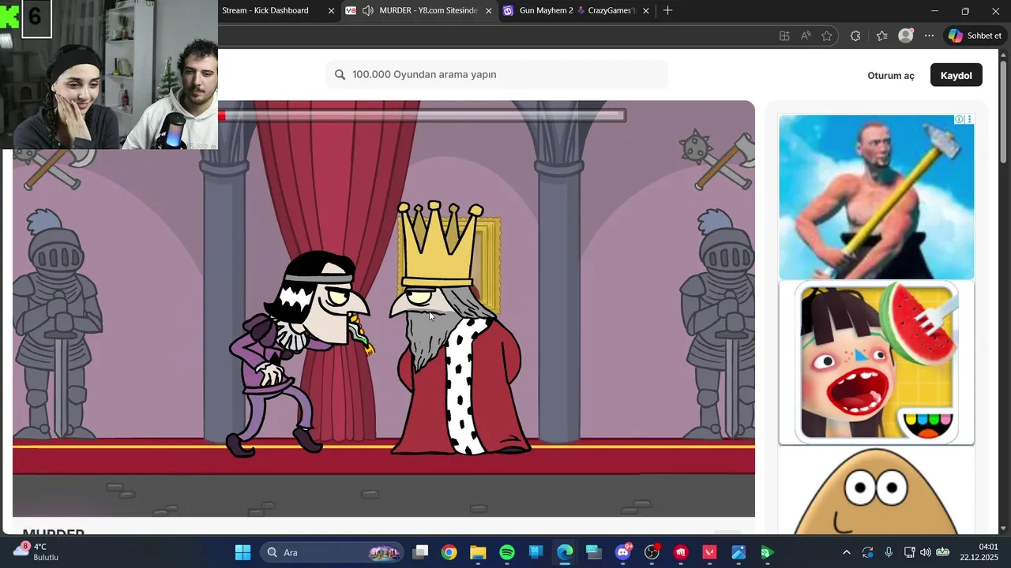
Task: Activate the Read aloud icon
Action: [x=806, y=35]
